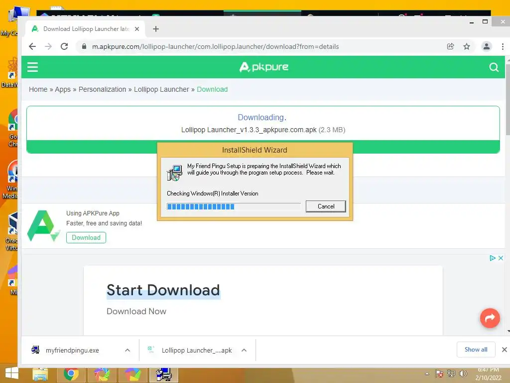This screenshot has width=510, height=383.
Task: Expand Lollipop Launcher apk download options
Action: click(x=244, y=350)
